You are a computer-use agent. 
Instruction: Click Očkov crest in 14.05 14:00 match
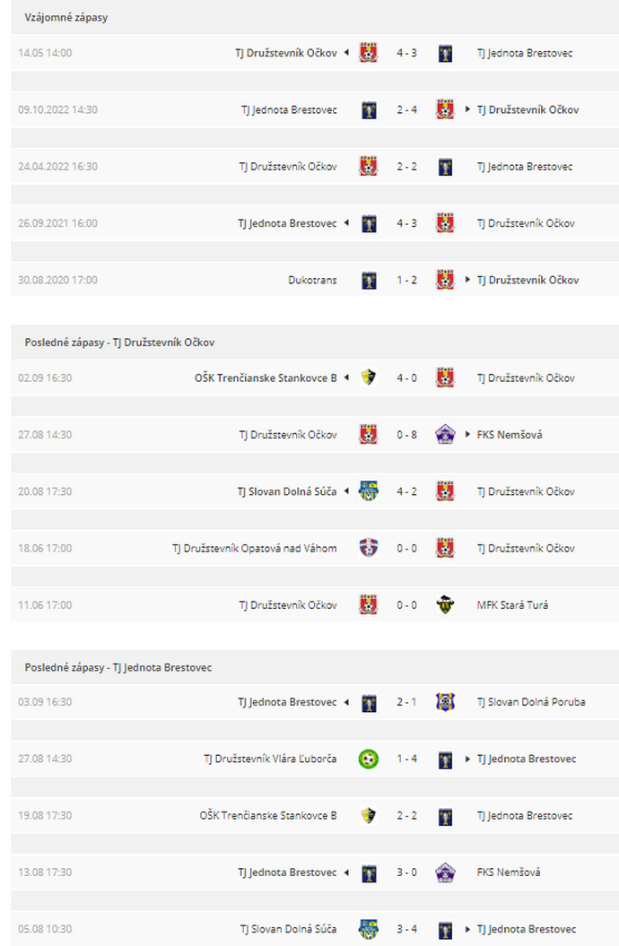369,53
